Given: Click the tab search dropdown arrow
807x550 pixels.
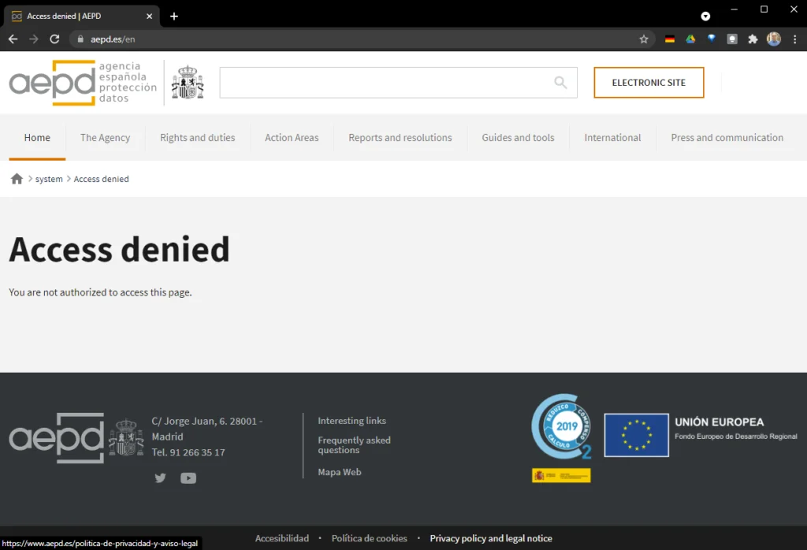Looking at the screenshot, I should [x=705, y=17].
